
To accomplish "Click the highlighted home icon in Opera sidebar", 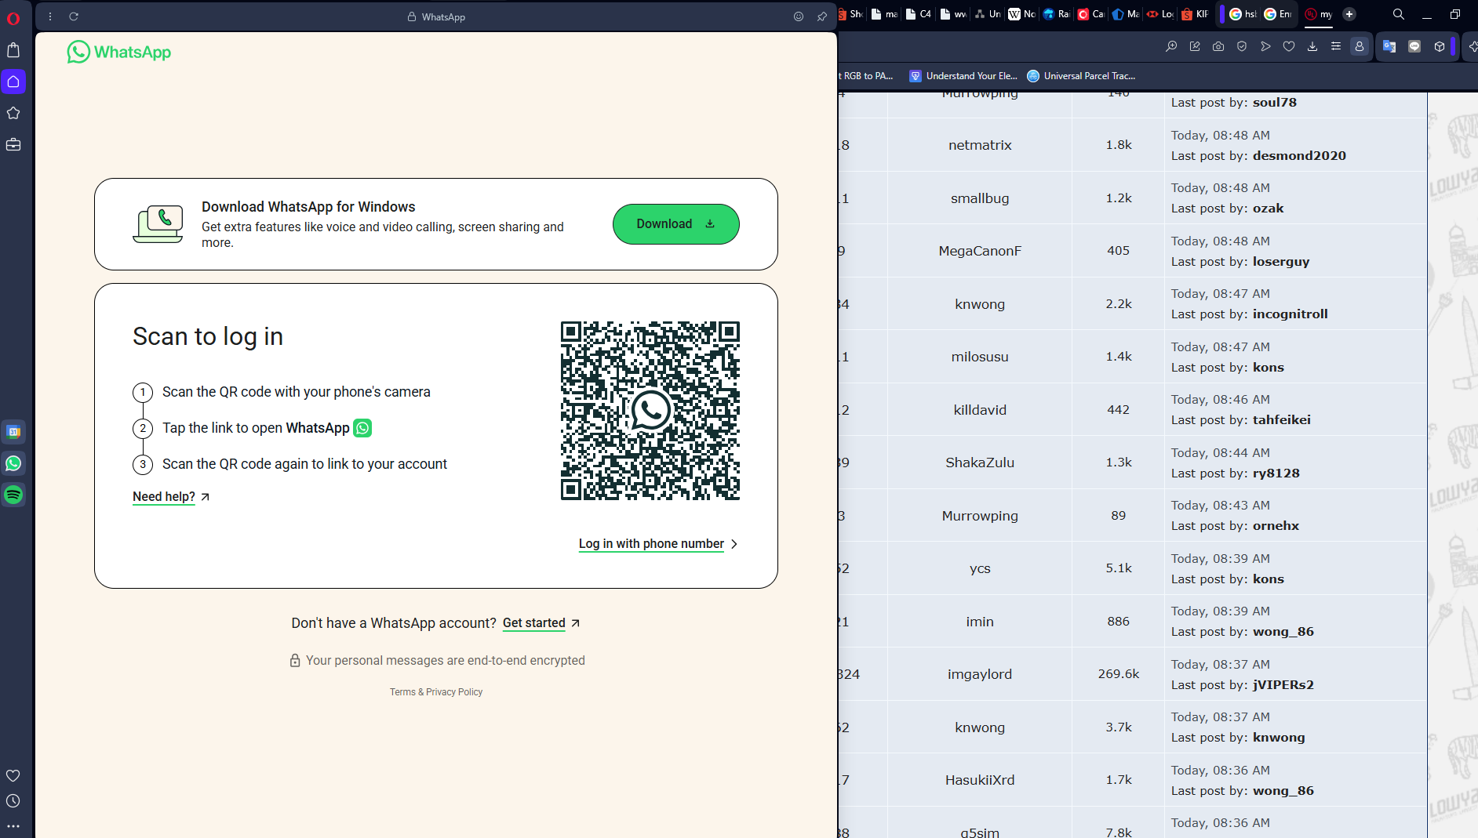I will pos(13,82).
